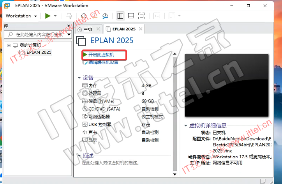Viewport: 282px width, 184px height.
Task: Click the vertical scrollbar track in details pane
Action: coord(174,114)
